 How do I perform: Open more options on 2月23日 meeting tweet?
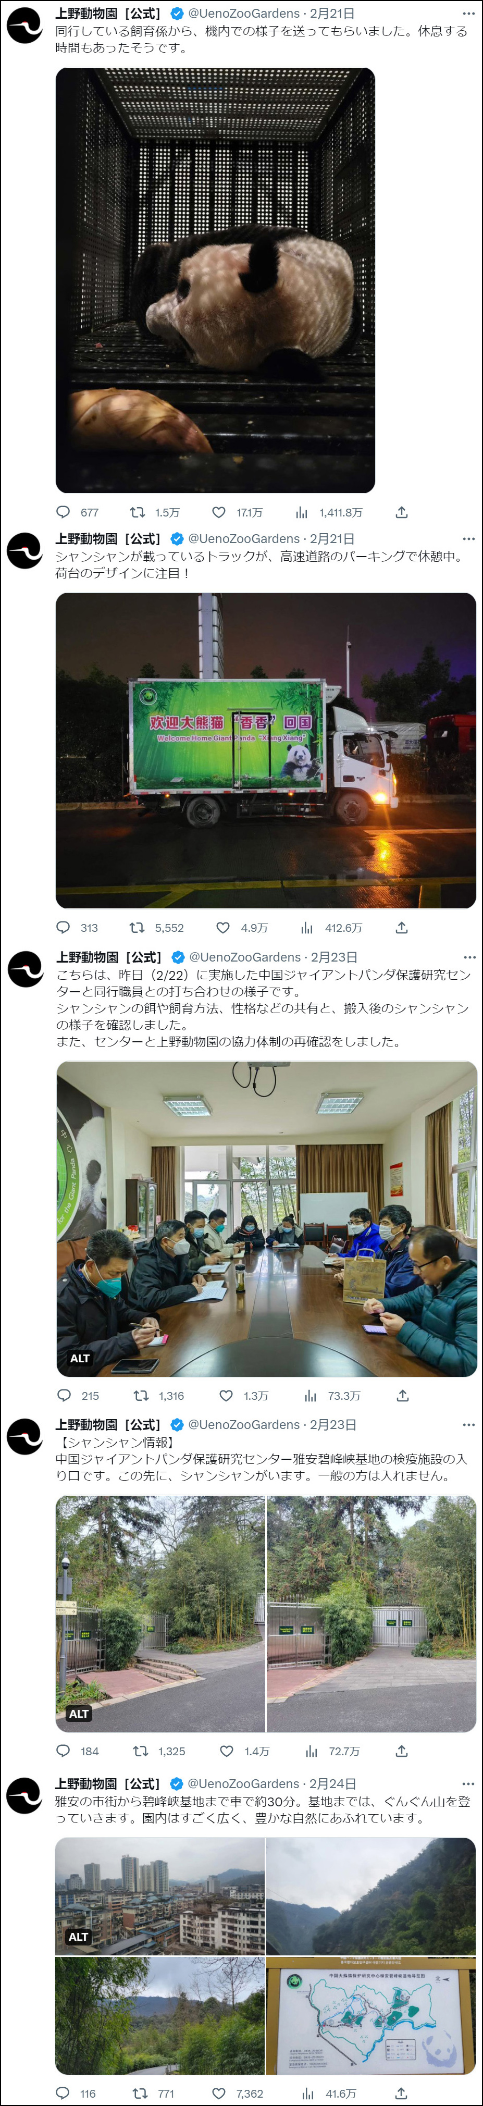tap(469, 957)
